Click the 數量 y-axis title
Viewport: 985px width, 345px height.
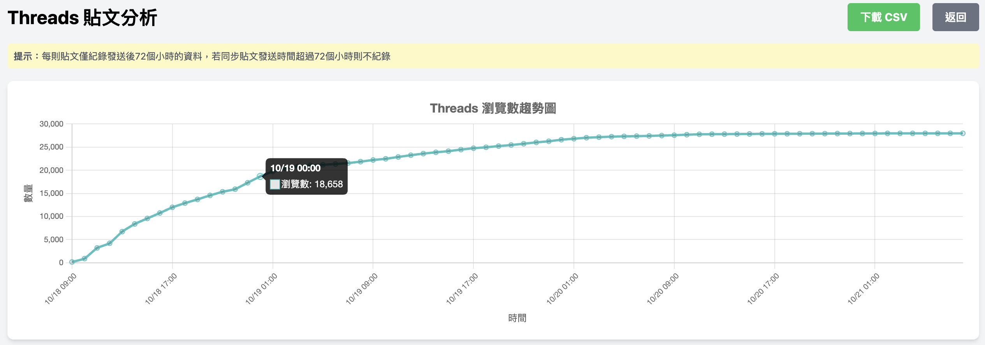click(x=28, y=193)
